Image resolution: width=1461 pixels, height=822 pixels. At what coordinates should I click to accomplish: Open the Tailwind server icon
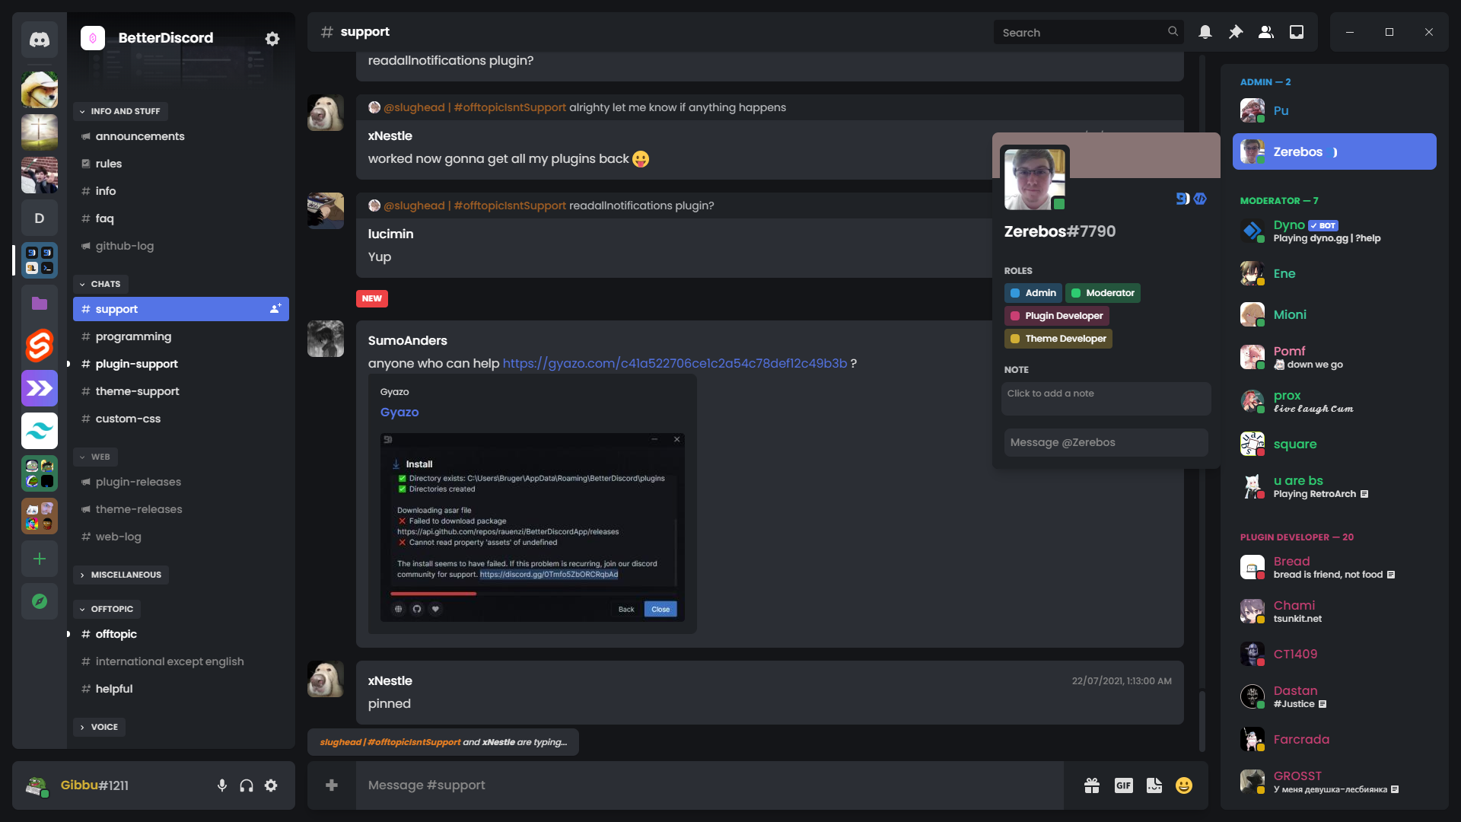pyautogui.click(x=40, y=431)
